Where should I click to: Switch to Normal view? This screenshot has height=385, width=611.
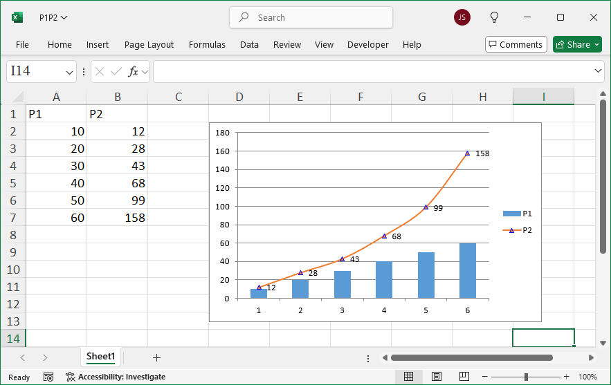409,377
